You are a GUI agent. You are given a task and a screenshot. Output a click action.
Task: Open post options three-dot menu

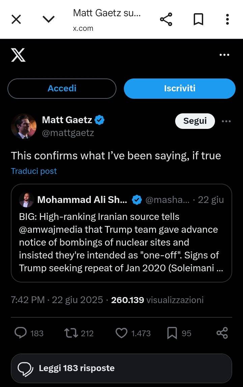pyautogui.click(x=226, y=121)
